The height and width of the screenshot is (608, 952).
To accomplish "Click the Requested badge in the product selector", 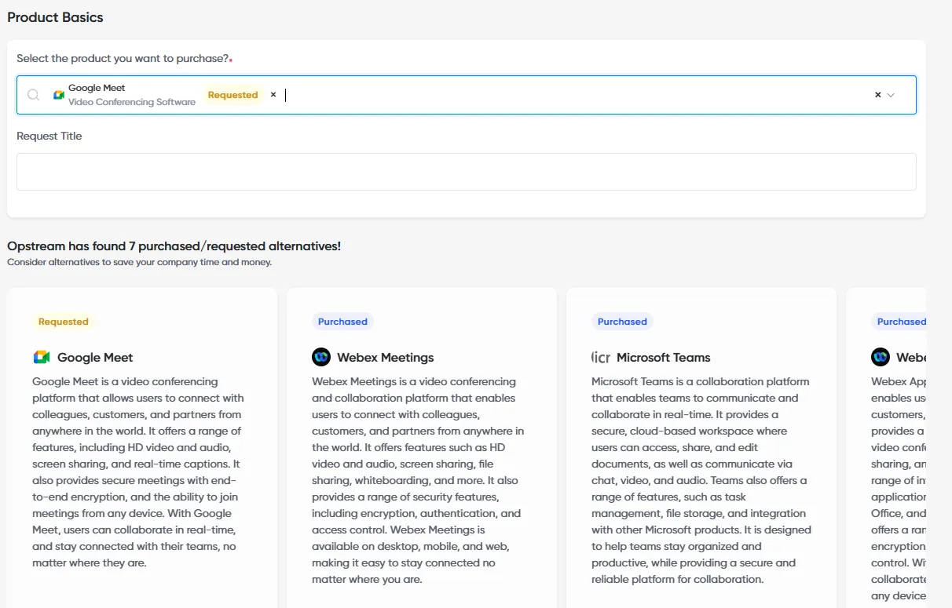I will pyautogui.click(x=233, y=95).
